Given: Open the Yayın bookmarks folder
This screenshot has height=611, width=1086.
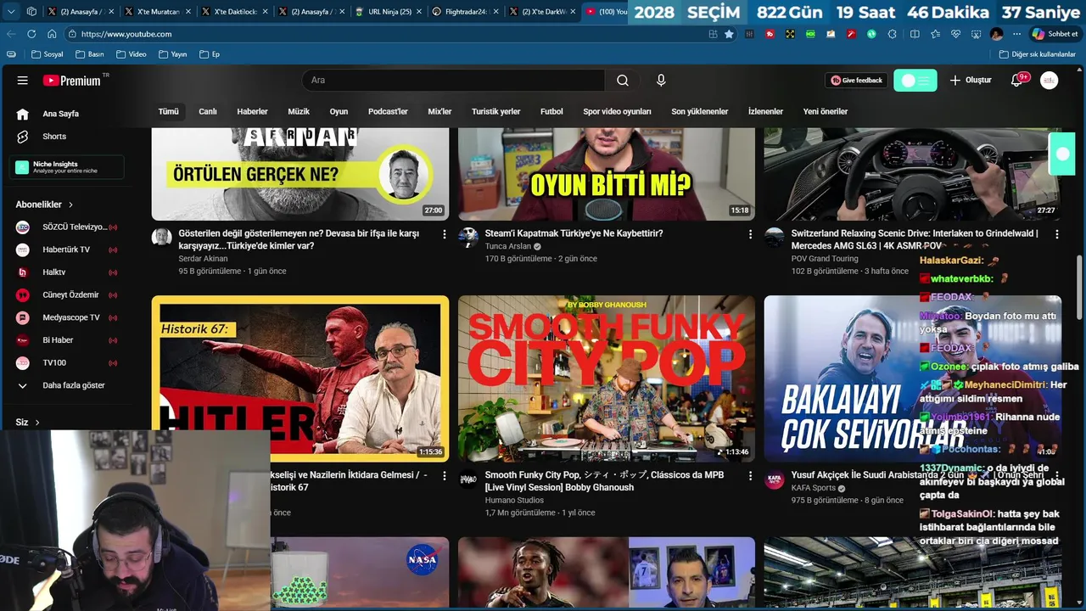Looking at the screenshot, I should (x=172, y=54).
